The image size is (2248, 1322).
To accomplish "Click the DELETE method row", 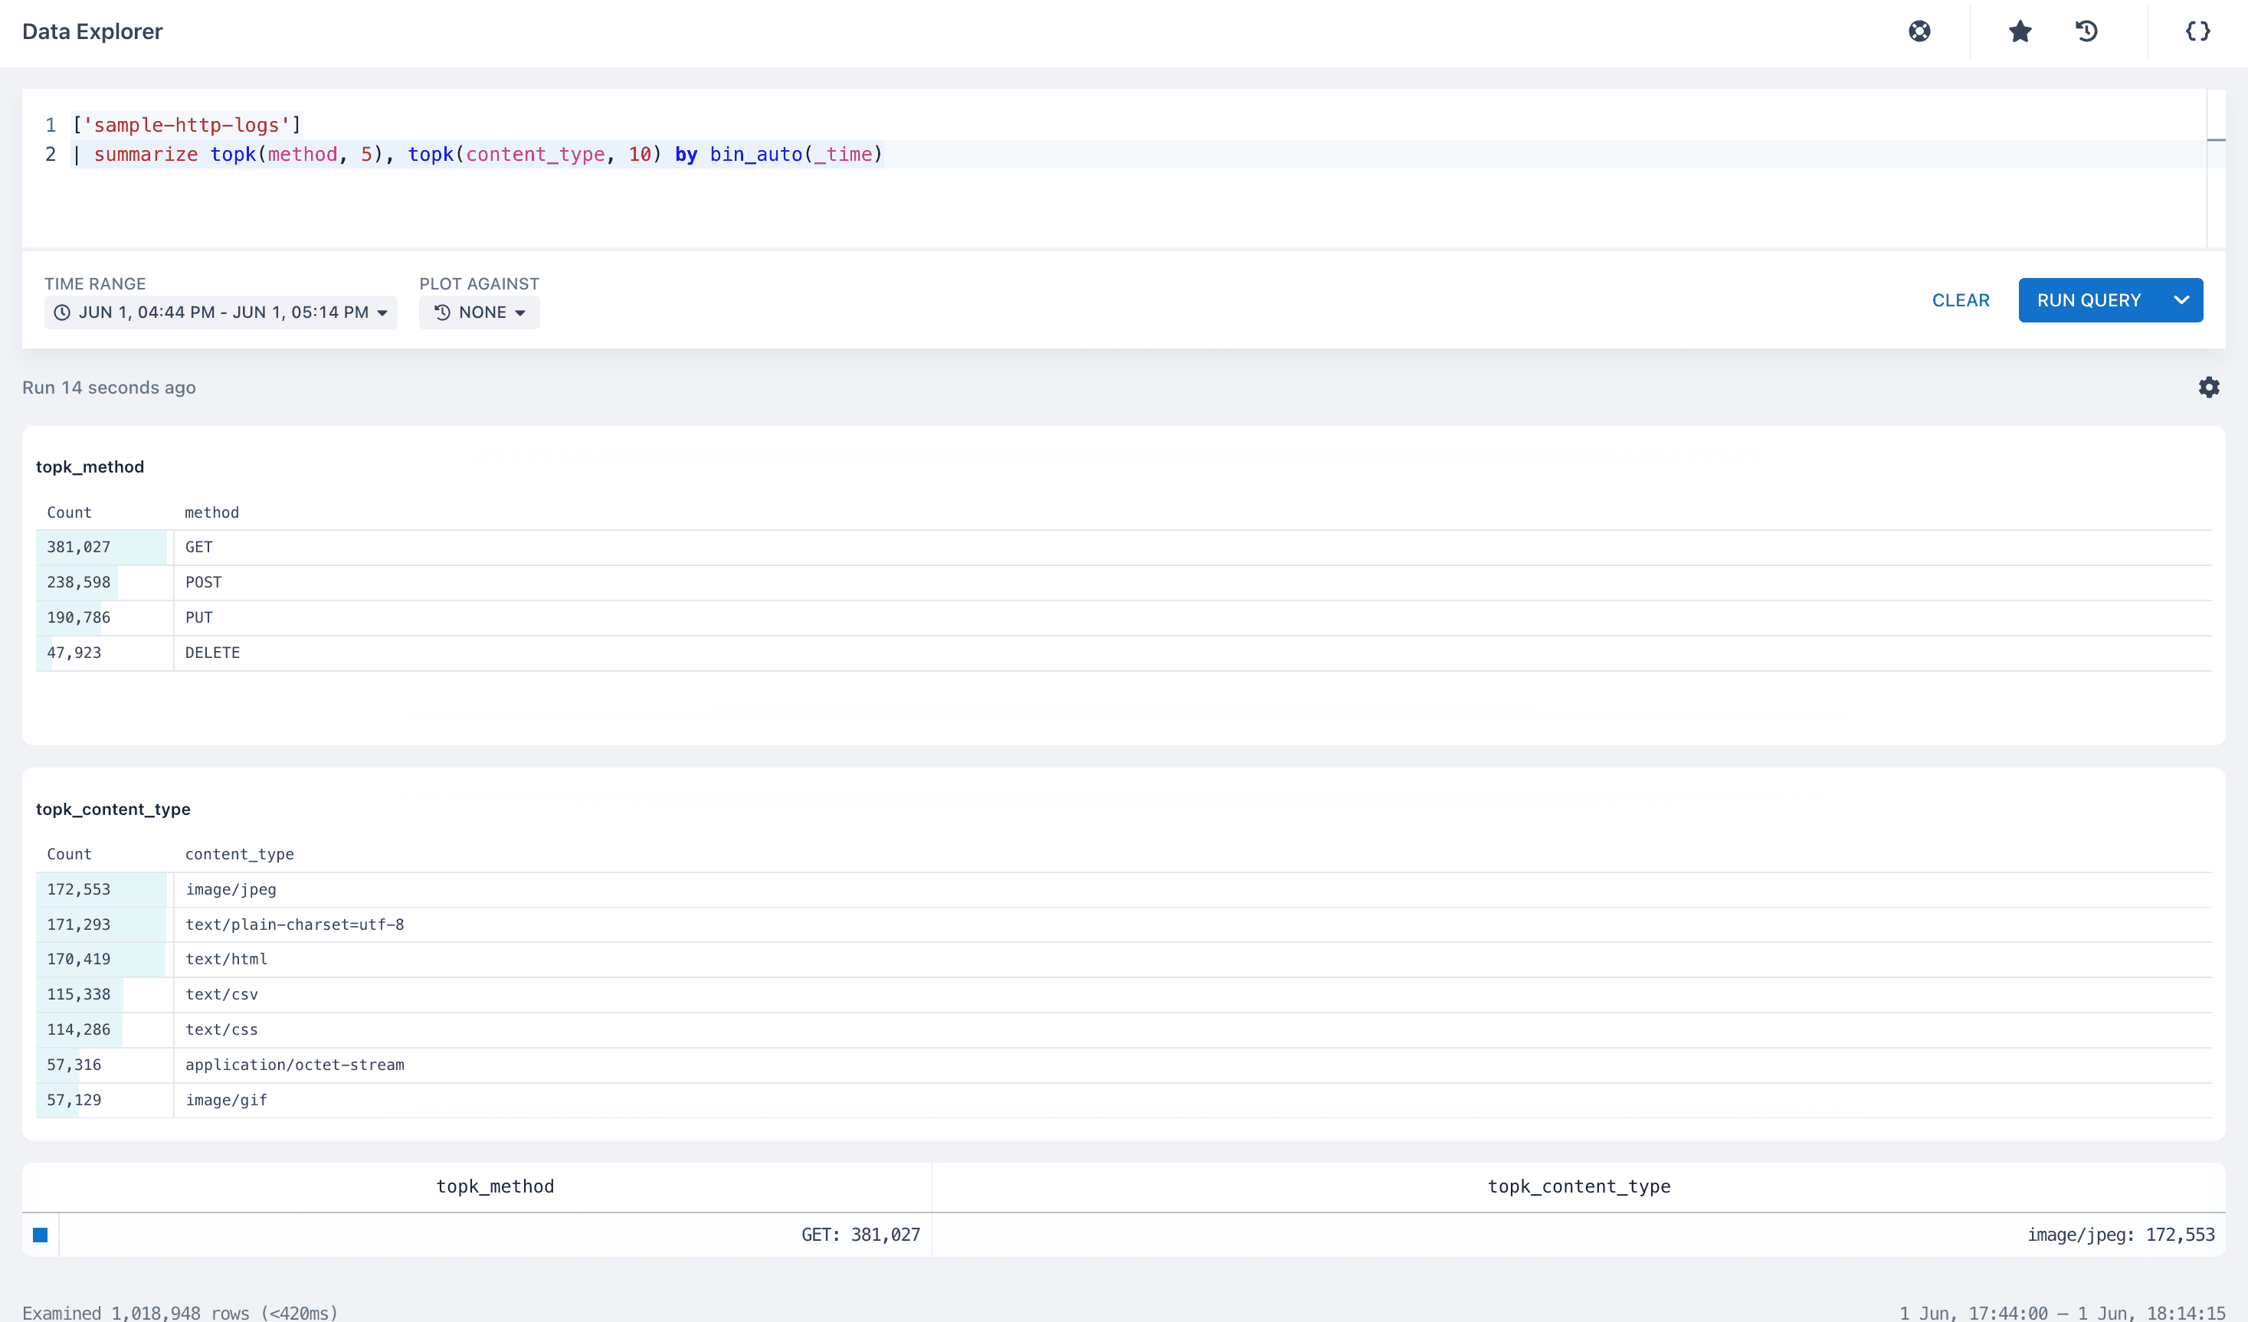I will click(212, 653).
